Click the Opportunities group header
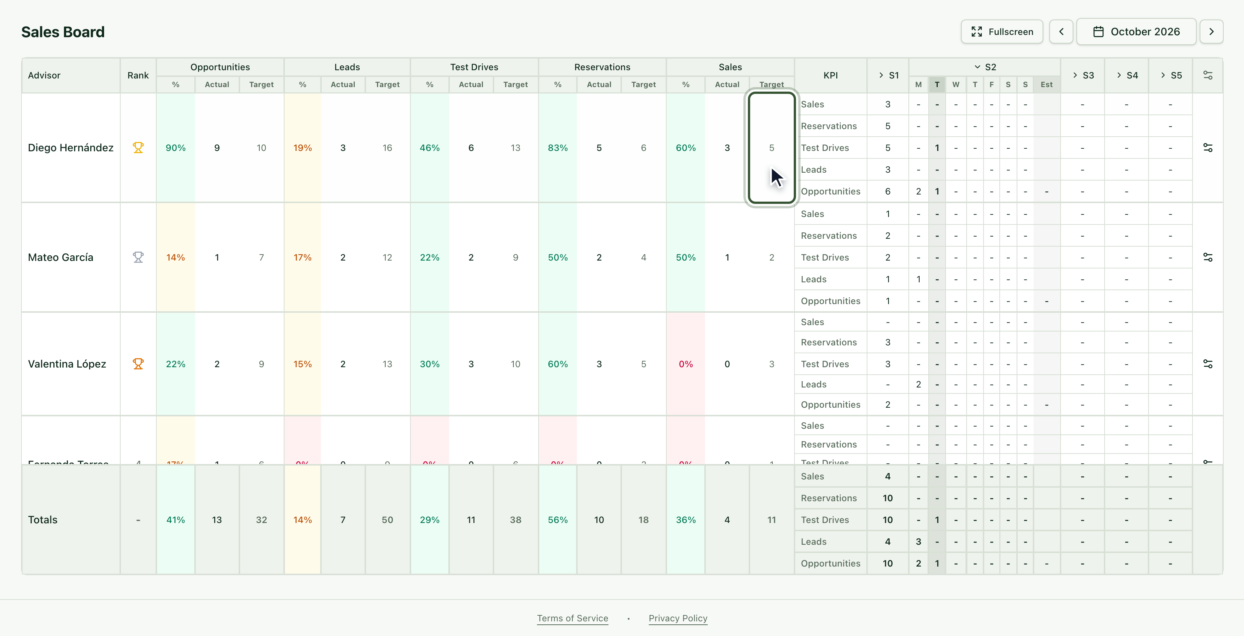 pos(220,67)
